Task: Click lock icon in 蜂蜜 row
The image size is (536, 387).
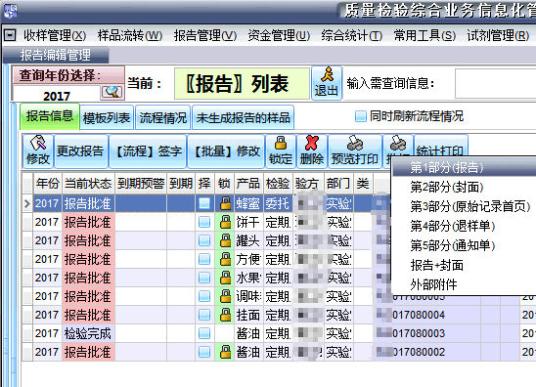Action: 225,203
